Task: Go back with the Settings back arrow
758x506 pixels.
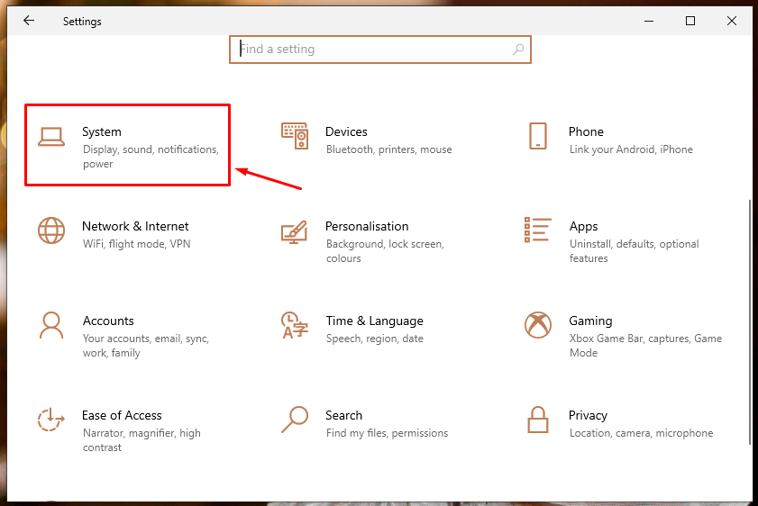Action: [29, 21]
